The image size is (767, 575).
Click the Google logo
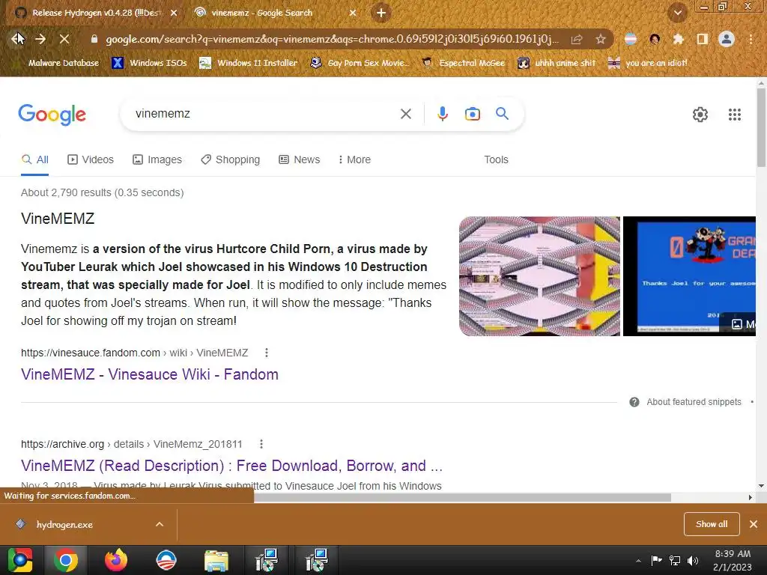[52, 115]
